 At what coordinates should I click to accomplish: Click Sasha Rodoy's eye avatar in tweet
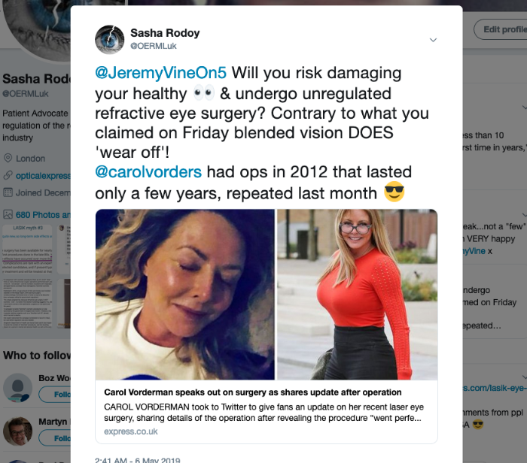(110, 40)
